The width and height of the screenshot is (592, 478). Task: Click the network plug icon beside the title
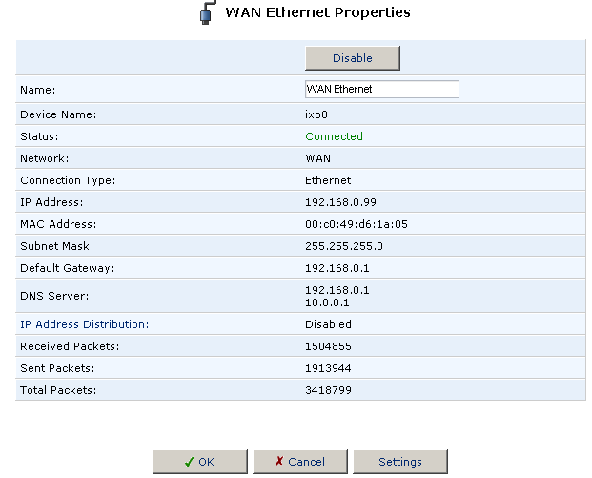click(x=208, y=14)
